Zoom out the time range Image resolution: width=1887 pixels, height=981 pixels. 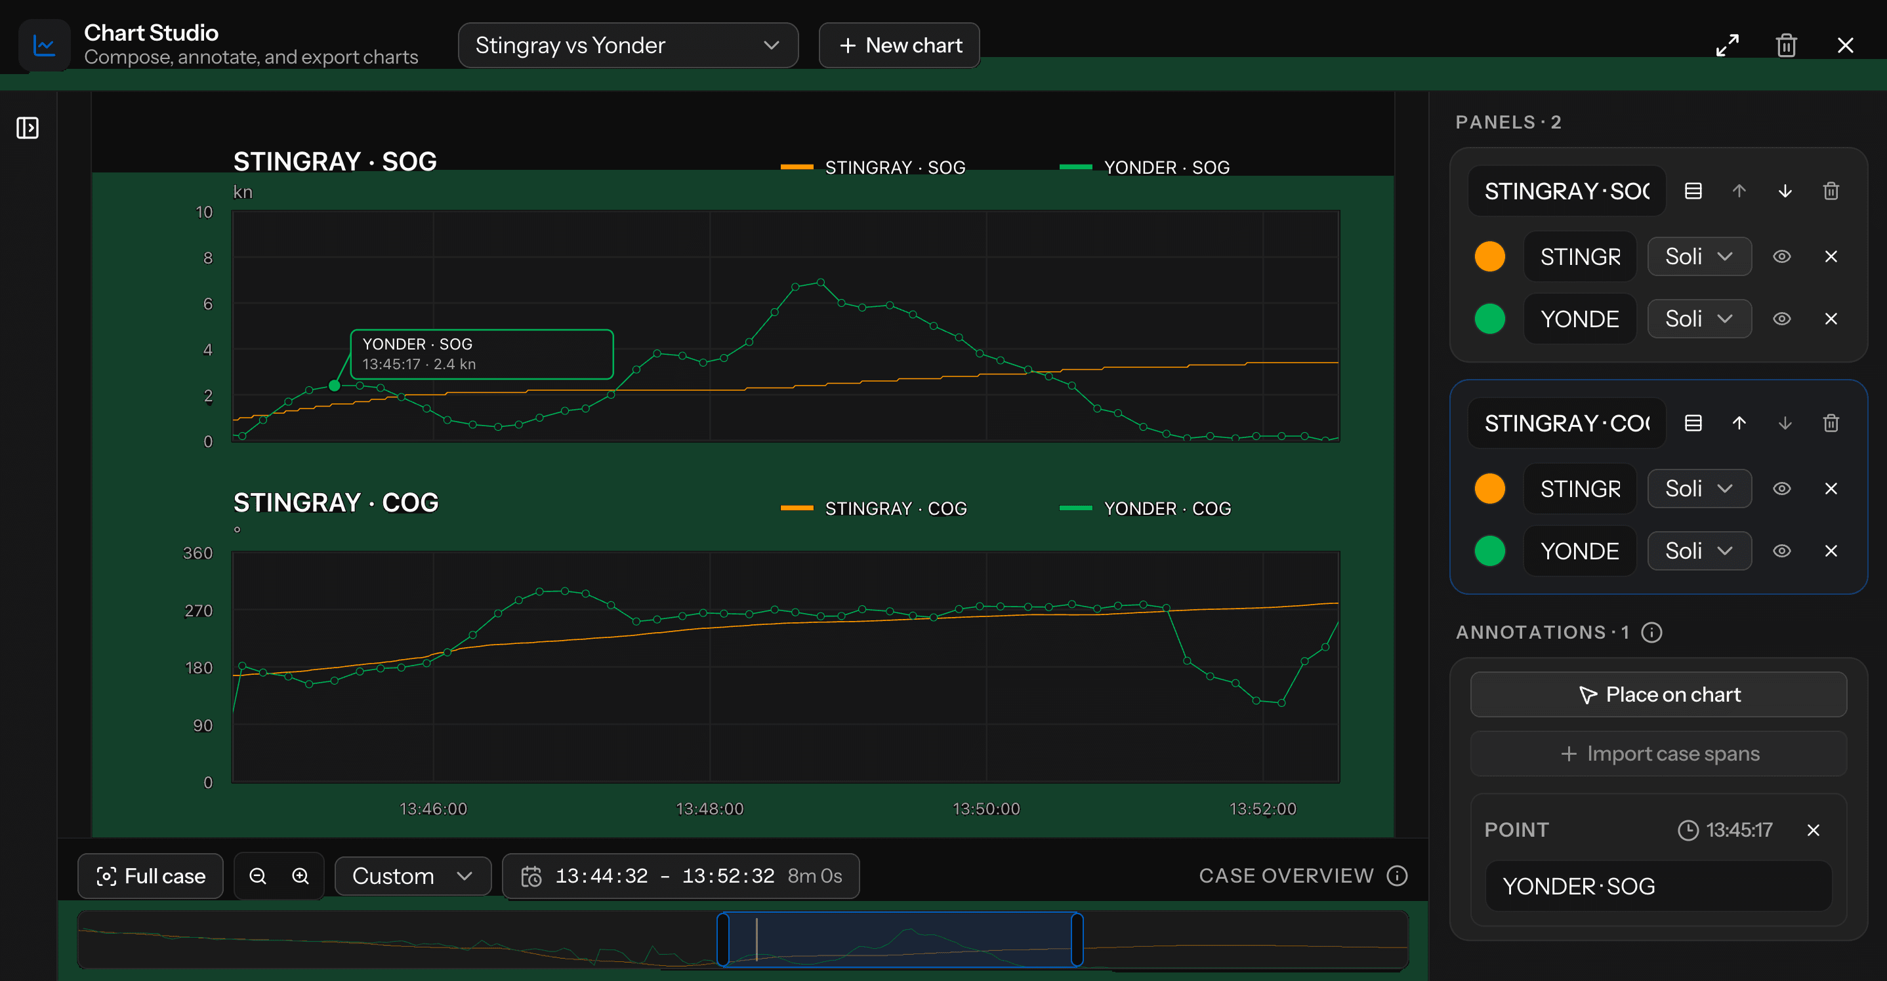click(x=258, y=876)
